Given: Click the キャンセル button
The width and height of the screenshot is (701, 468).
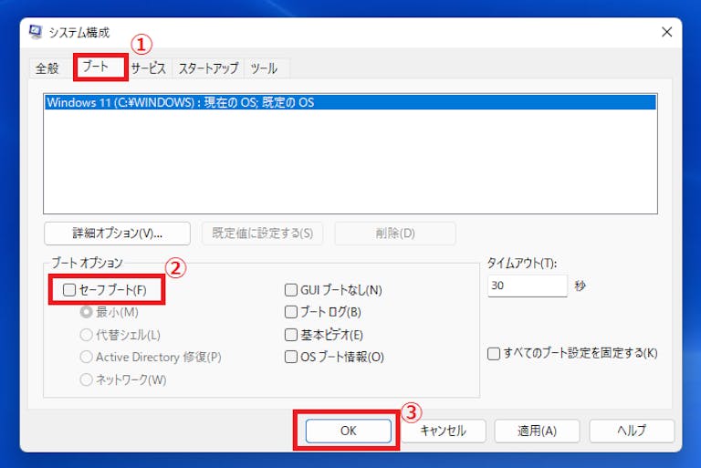Looking at the screenshot, I should coord(443,431).
